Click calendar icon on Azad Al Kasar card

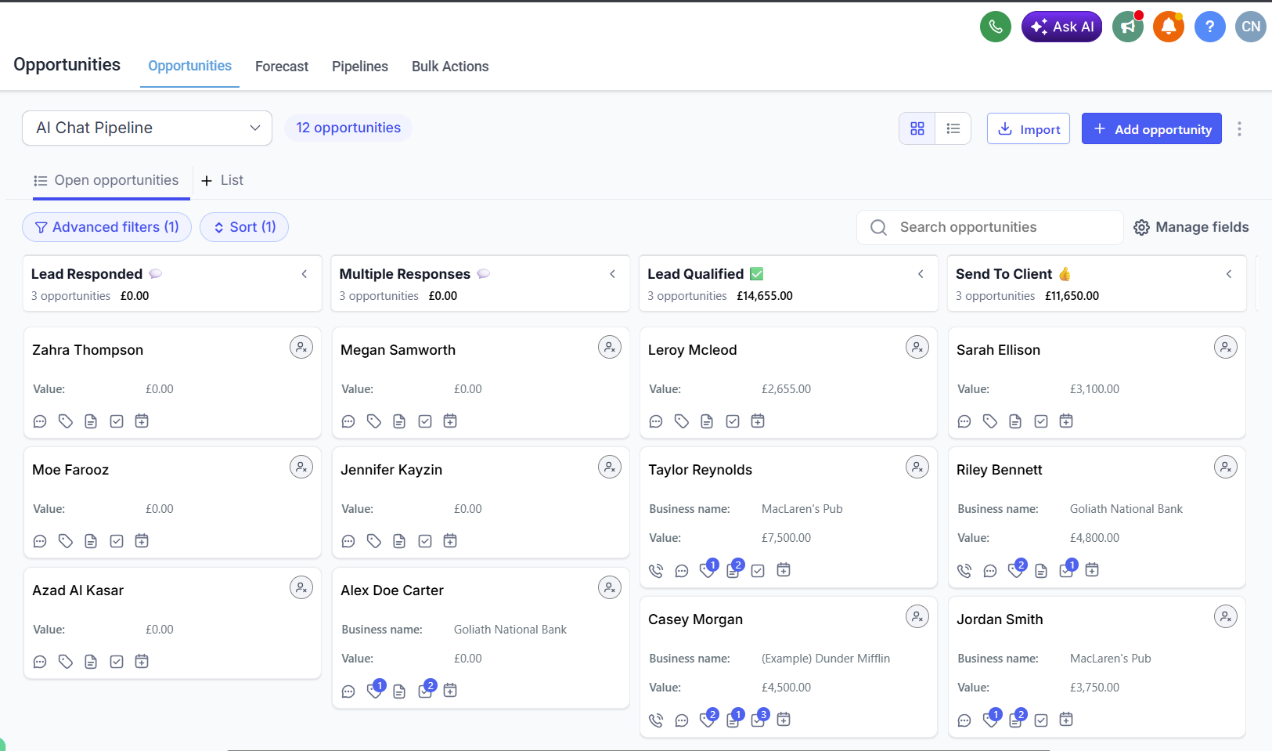tap(142, 662)
